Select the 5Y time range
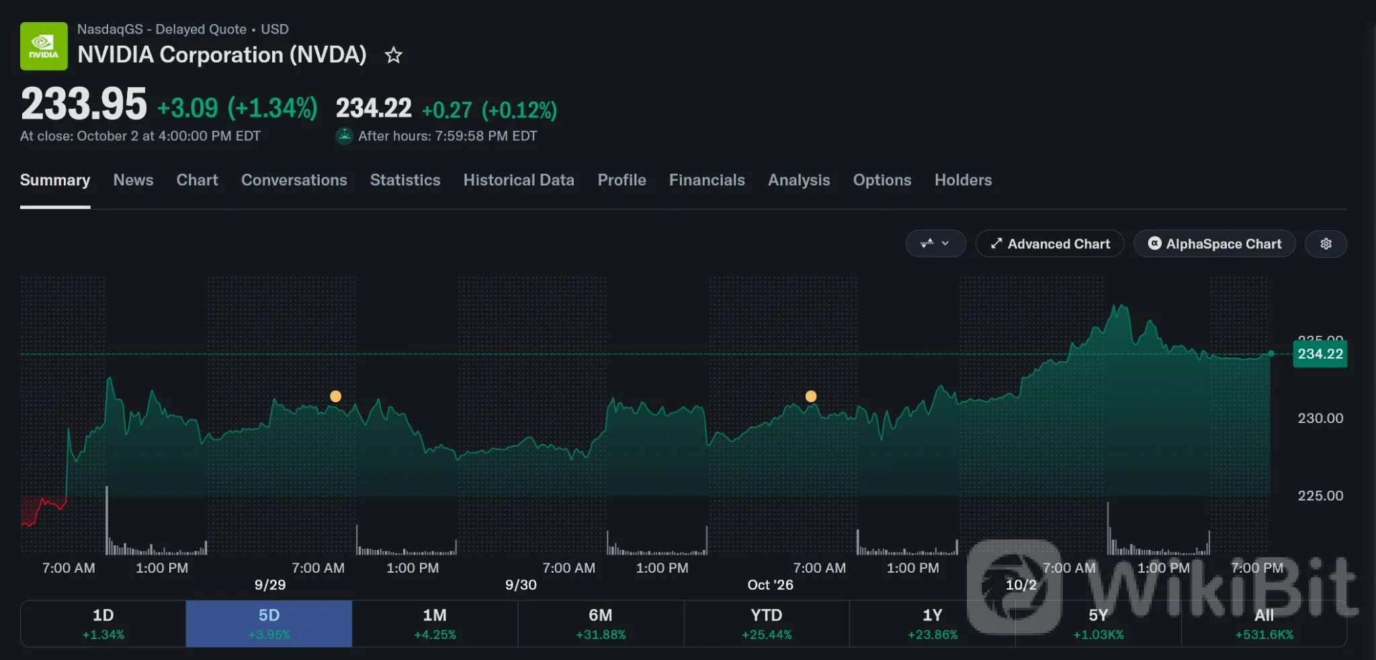Viewport: 1376px width, 660px height. (1099, 624)
